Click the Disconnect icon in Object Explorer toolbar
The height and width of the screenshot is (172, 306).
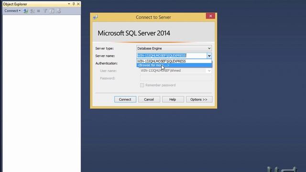point(32,11)
